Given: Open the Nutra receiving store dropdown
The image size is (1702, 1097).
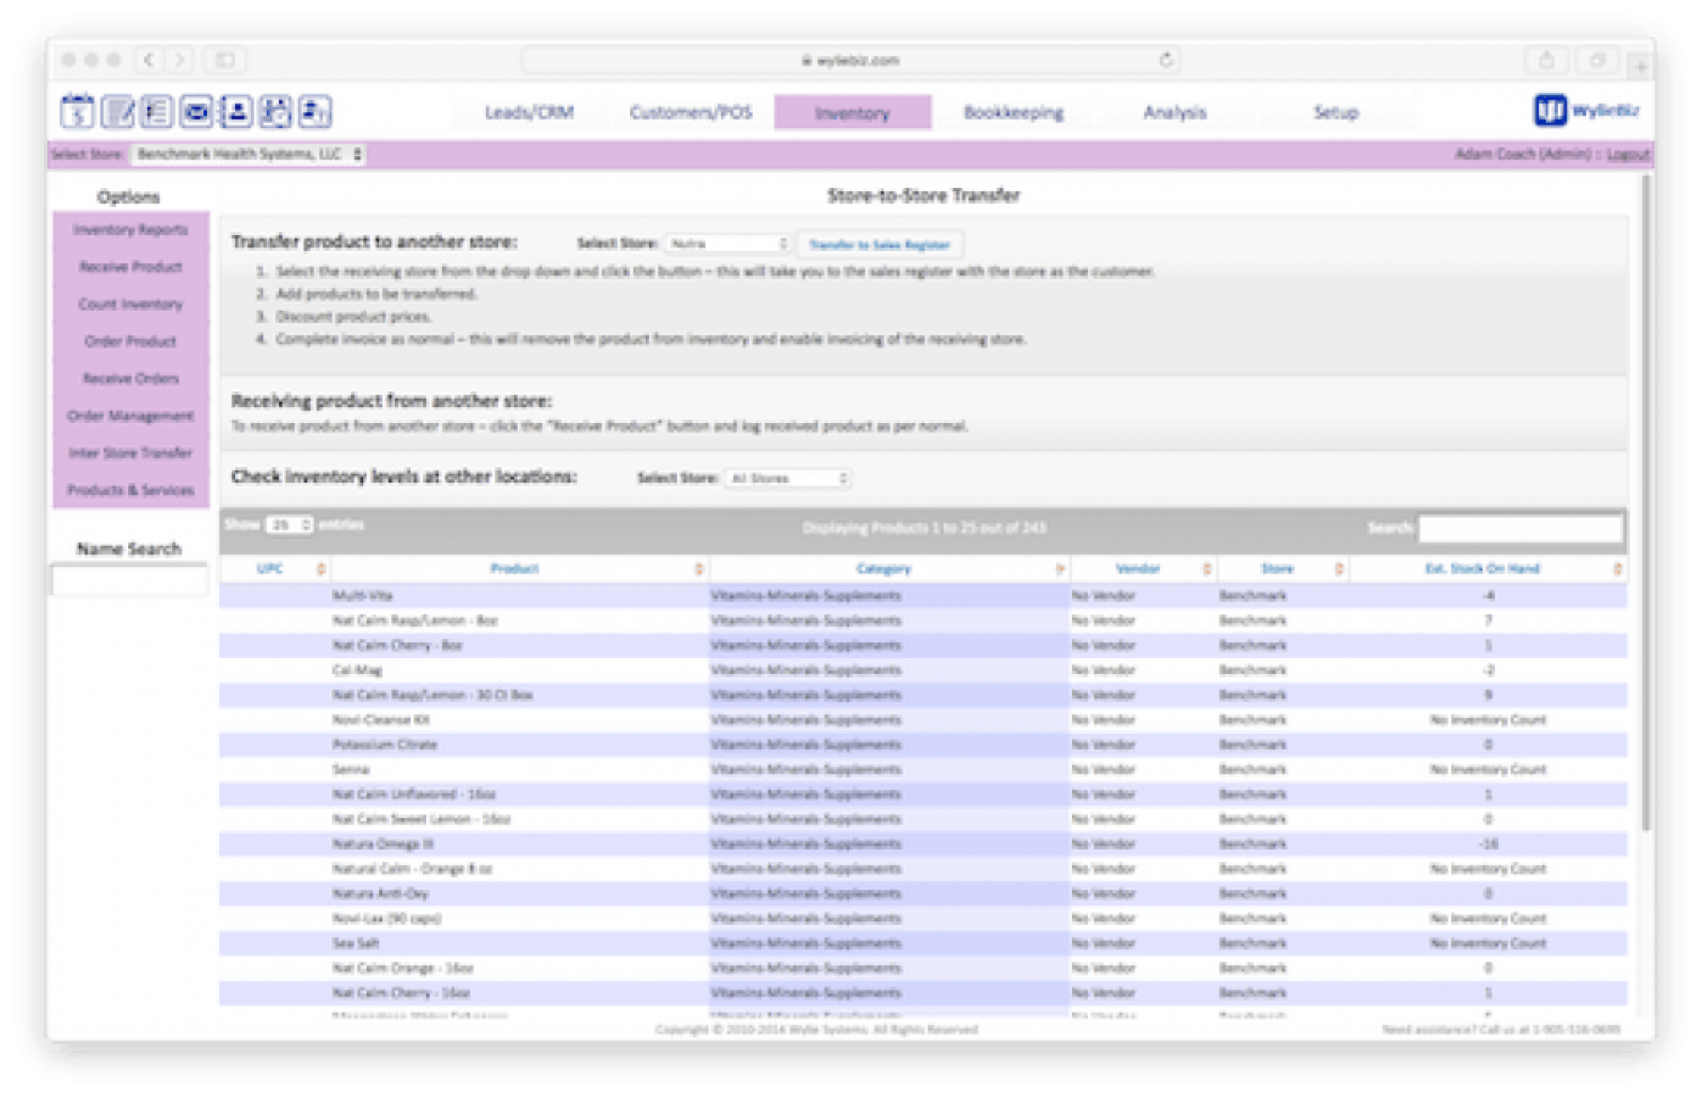Looking at the screenshot, I should [730, 243].
